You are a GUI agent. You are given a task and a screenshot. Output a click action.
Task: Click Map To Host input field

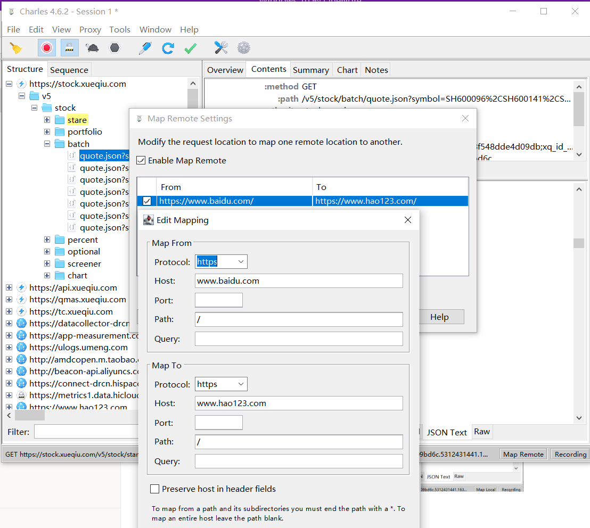299,403
